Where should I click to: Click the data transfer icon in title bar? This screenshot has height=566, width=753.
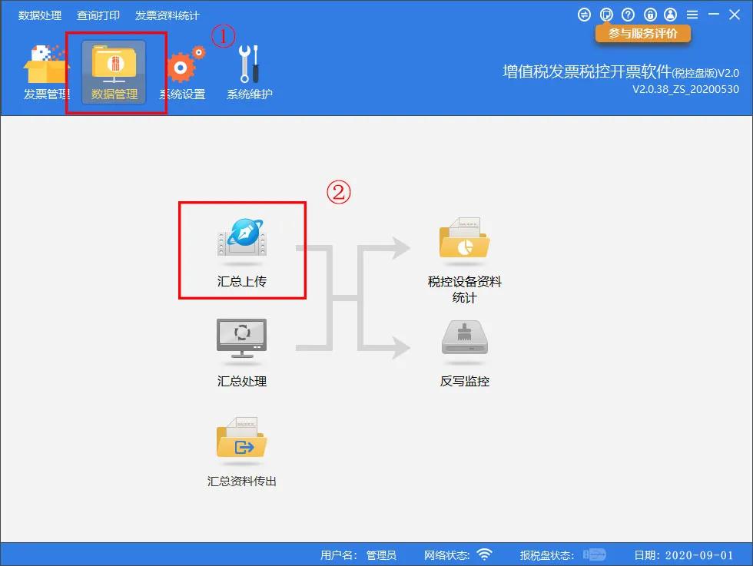coord(584,14)
